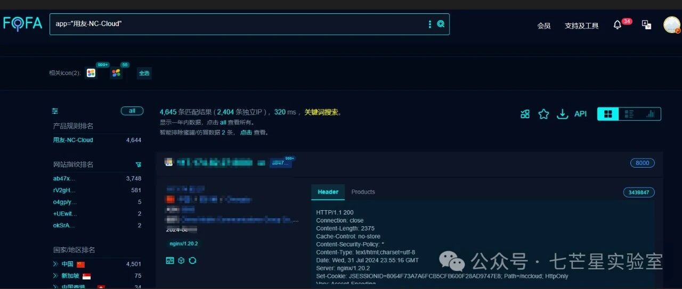Click the 3439847 badge
Viewport: 682px width, 289px height.
pyautogui.click(x=639, y=192)
